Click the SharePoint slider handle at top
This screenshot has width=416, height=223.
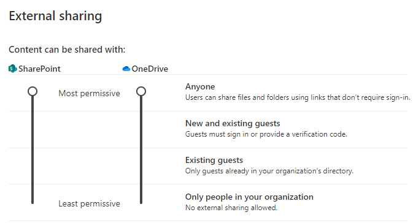(x=33, y=91)
